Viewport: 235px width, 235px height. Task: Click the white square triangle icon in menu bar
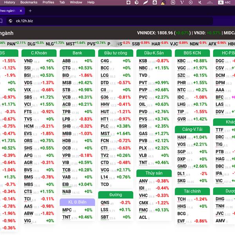155,2
